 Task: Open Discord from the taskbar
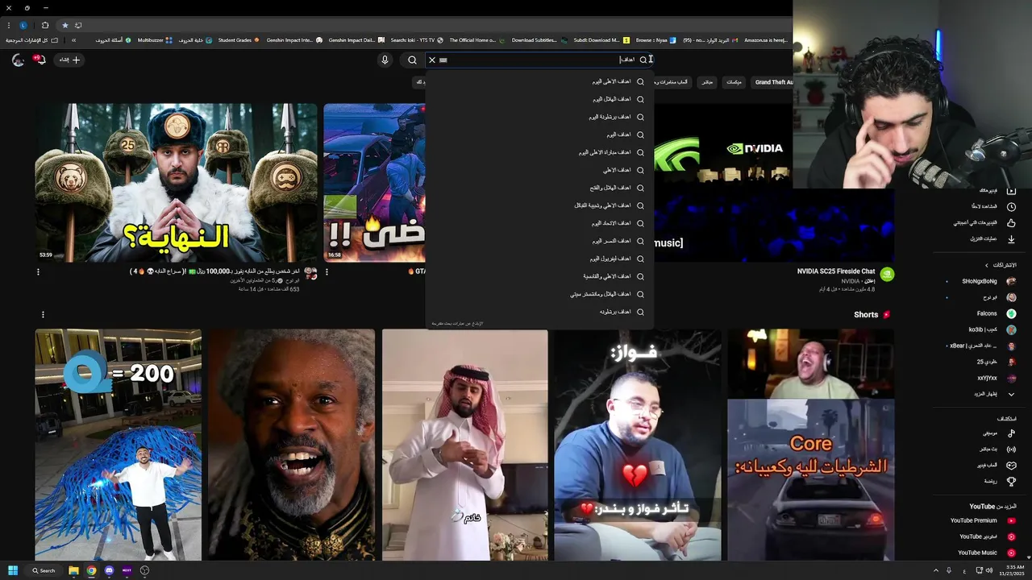[109, 570]
